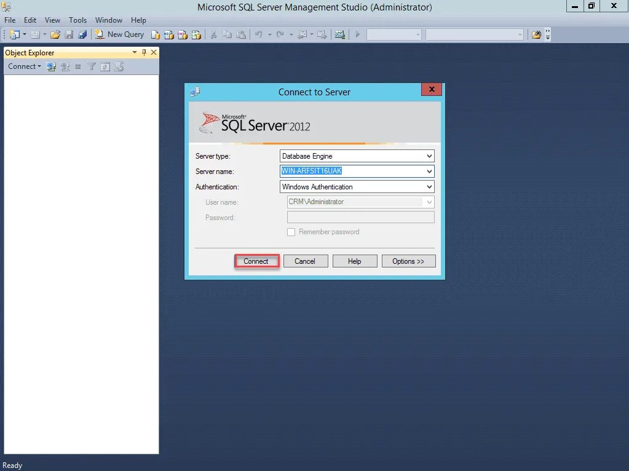Expand the Add New Item dropdown arrow
Screen dimensions: 629x471
pyautogui.click(x=44, y=34)
